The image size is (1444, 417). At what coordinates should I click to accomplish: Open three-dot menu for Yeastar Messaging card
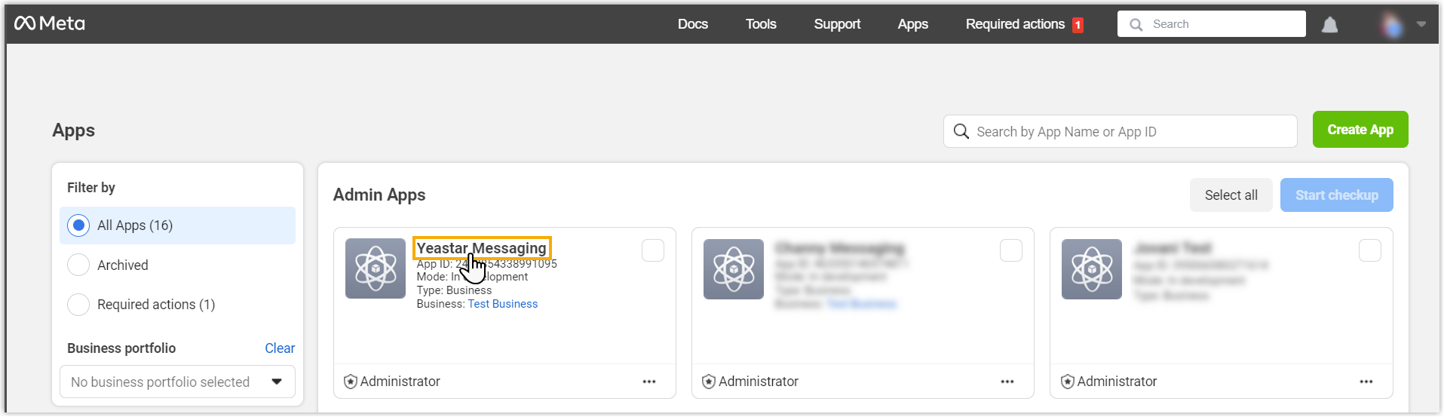pyautogui.click(x=648, y=382)
